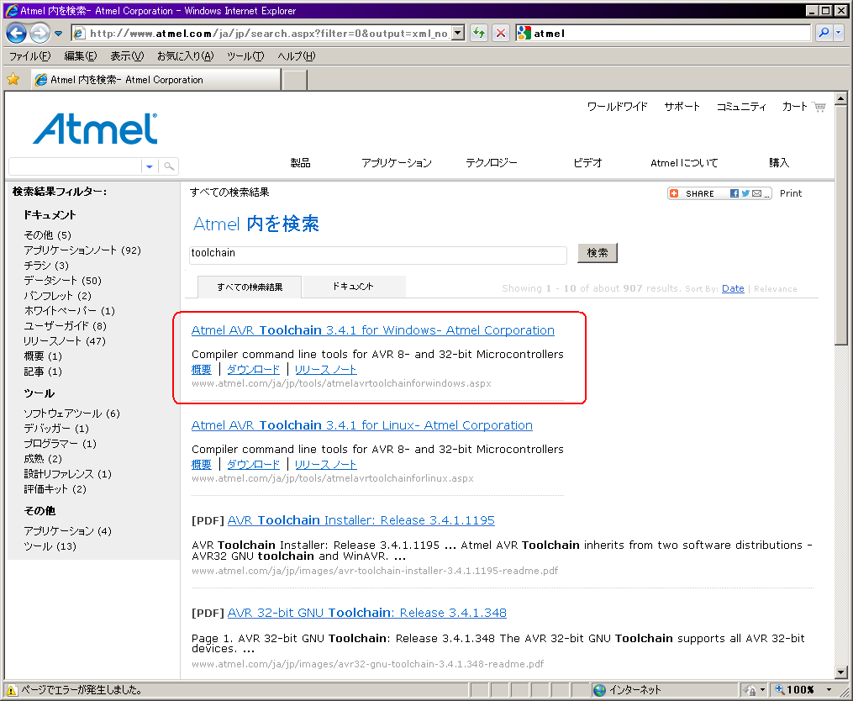This screenshot has height=701, width=853.
Task: Click the red Stop loading icon
Action: click(x=501, y=33)
